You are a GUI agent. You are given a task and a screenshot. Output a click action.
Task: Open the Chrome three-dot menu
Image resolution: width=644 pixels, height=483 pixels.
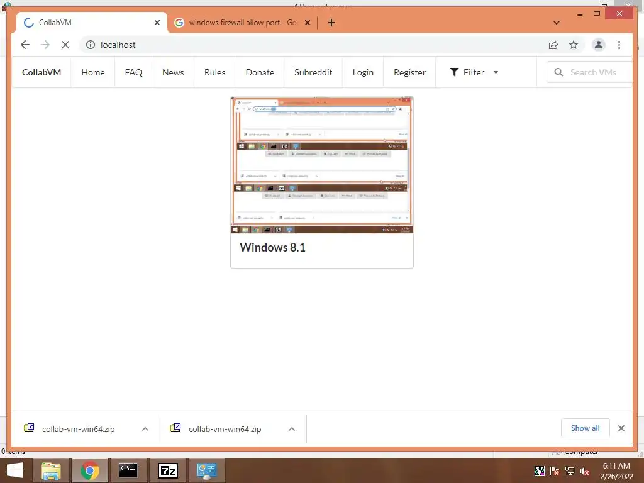tap(619, 45)
